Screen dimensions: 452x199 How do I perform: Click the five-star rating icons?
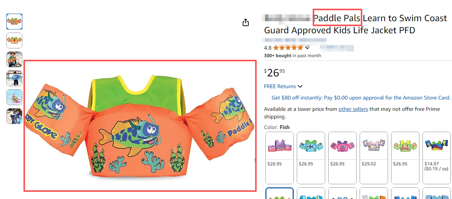tap(288, 48)
